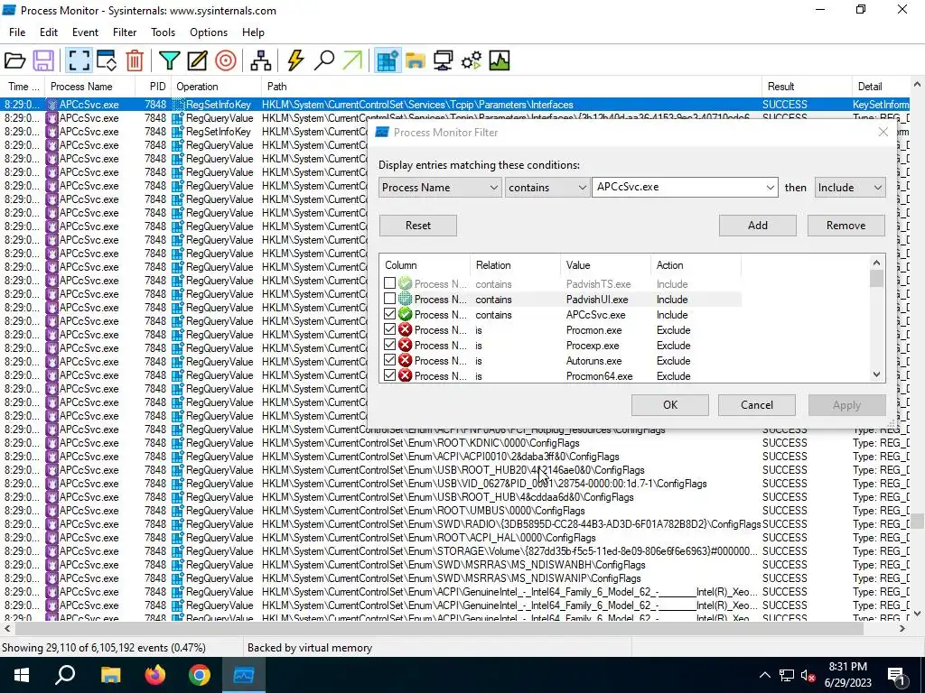Screen dimensions: 925x693
Task: Open the Event menu
Action: click(x=85, y=32)
